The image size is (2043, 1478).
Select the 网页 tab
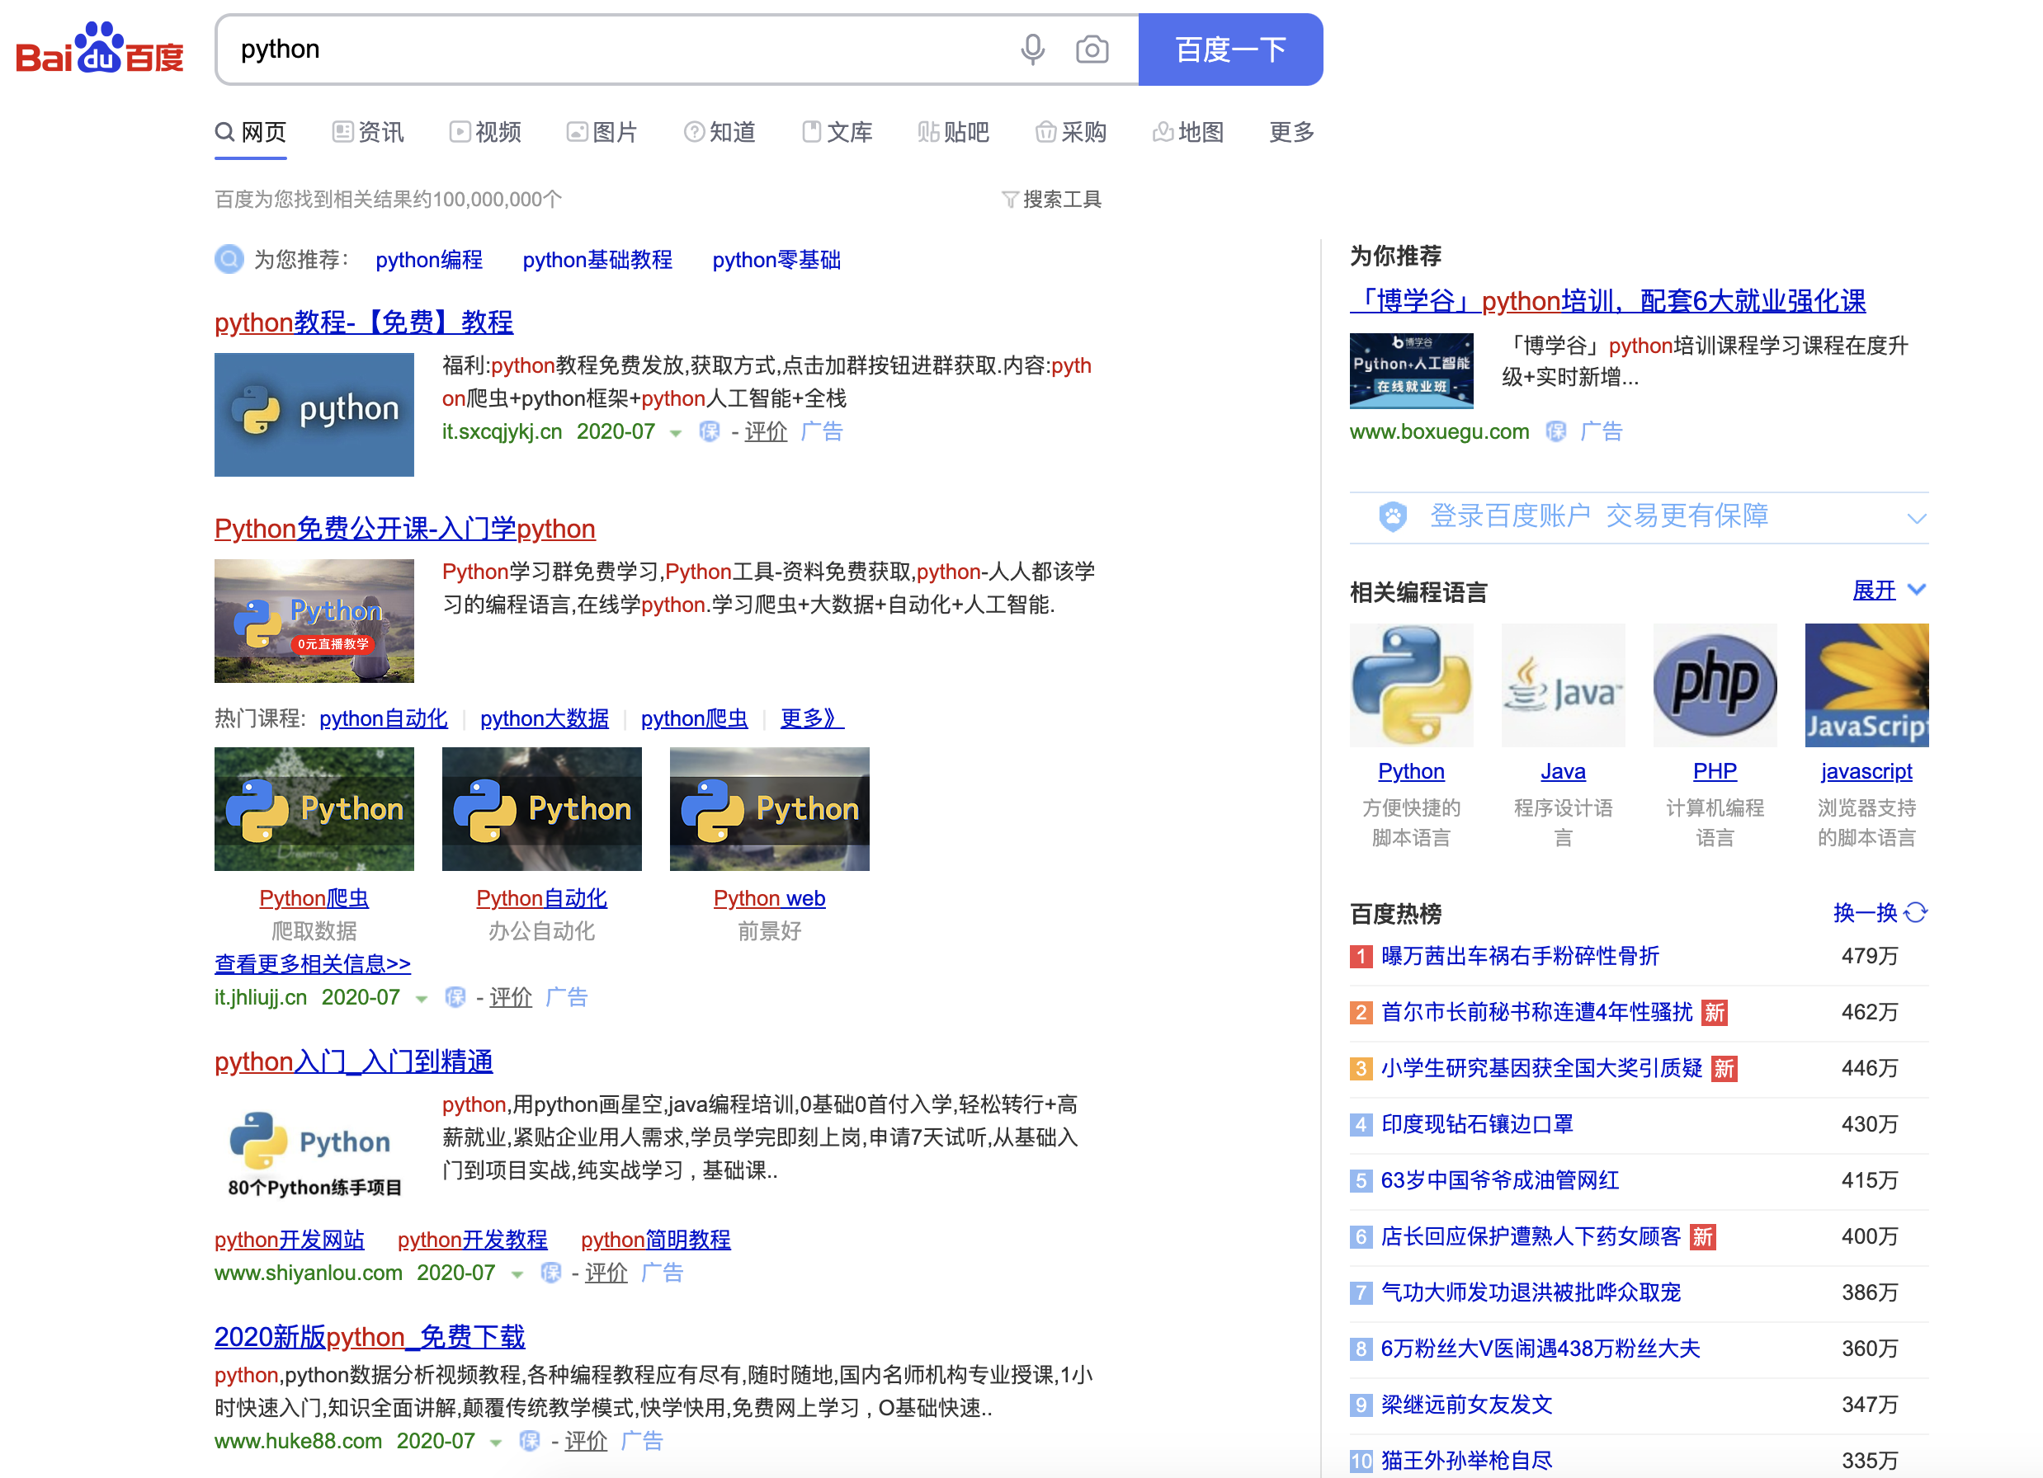250,133
